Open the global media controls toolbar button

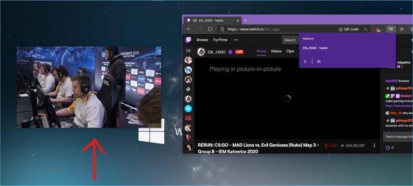[391, 29]
